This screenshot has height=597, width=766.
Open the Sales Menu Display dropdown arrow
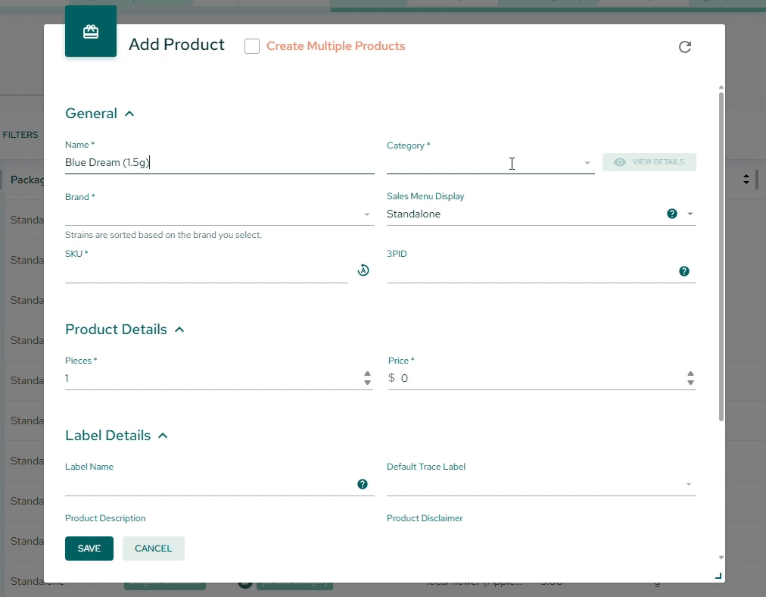pyautogui.click(x=690, y=214)
